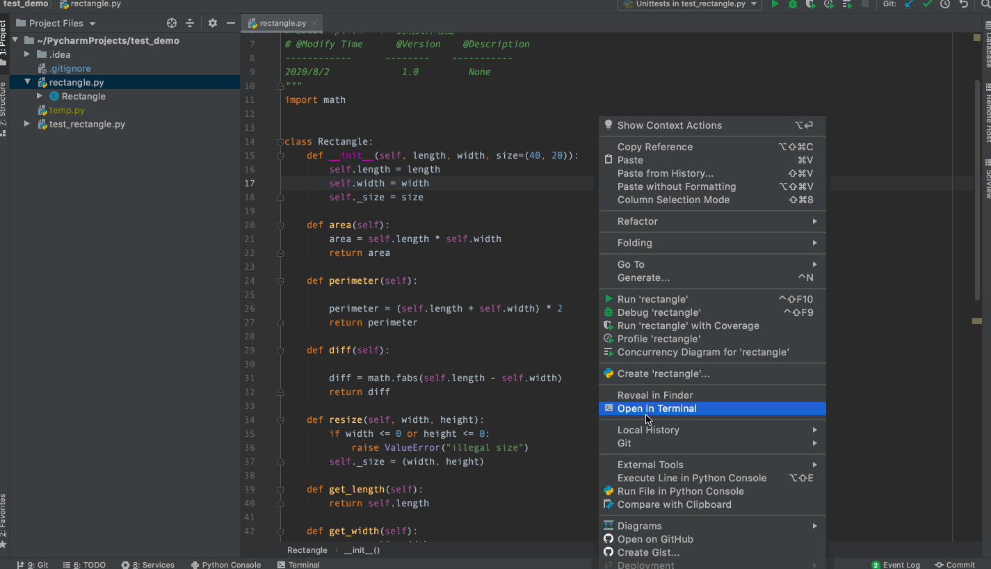This screenshot has width=991, height=569.
Task: Select Run 'rectangle' with Coverage
Action: pyautogui.click(x=712, y=326)
